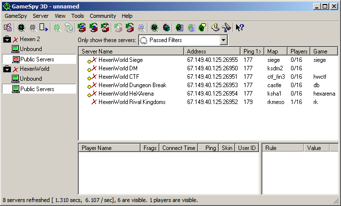Open the Server menu
Image resolution: width=341 pixels, height=206 pixels.
click(x=41, y=16)
